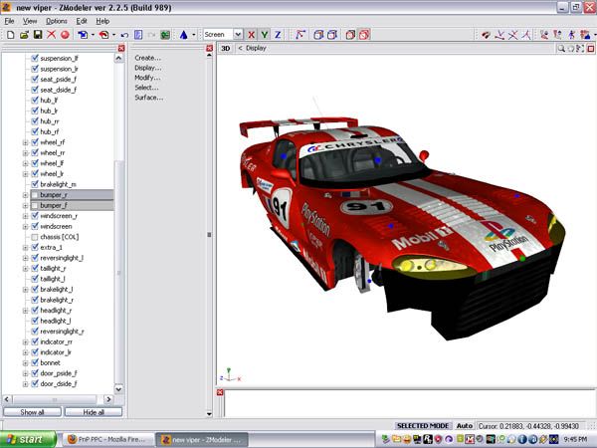Click the red X delete icon
597x448 pixels.
51,35
